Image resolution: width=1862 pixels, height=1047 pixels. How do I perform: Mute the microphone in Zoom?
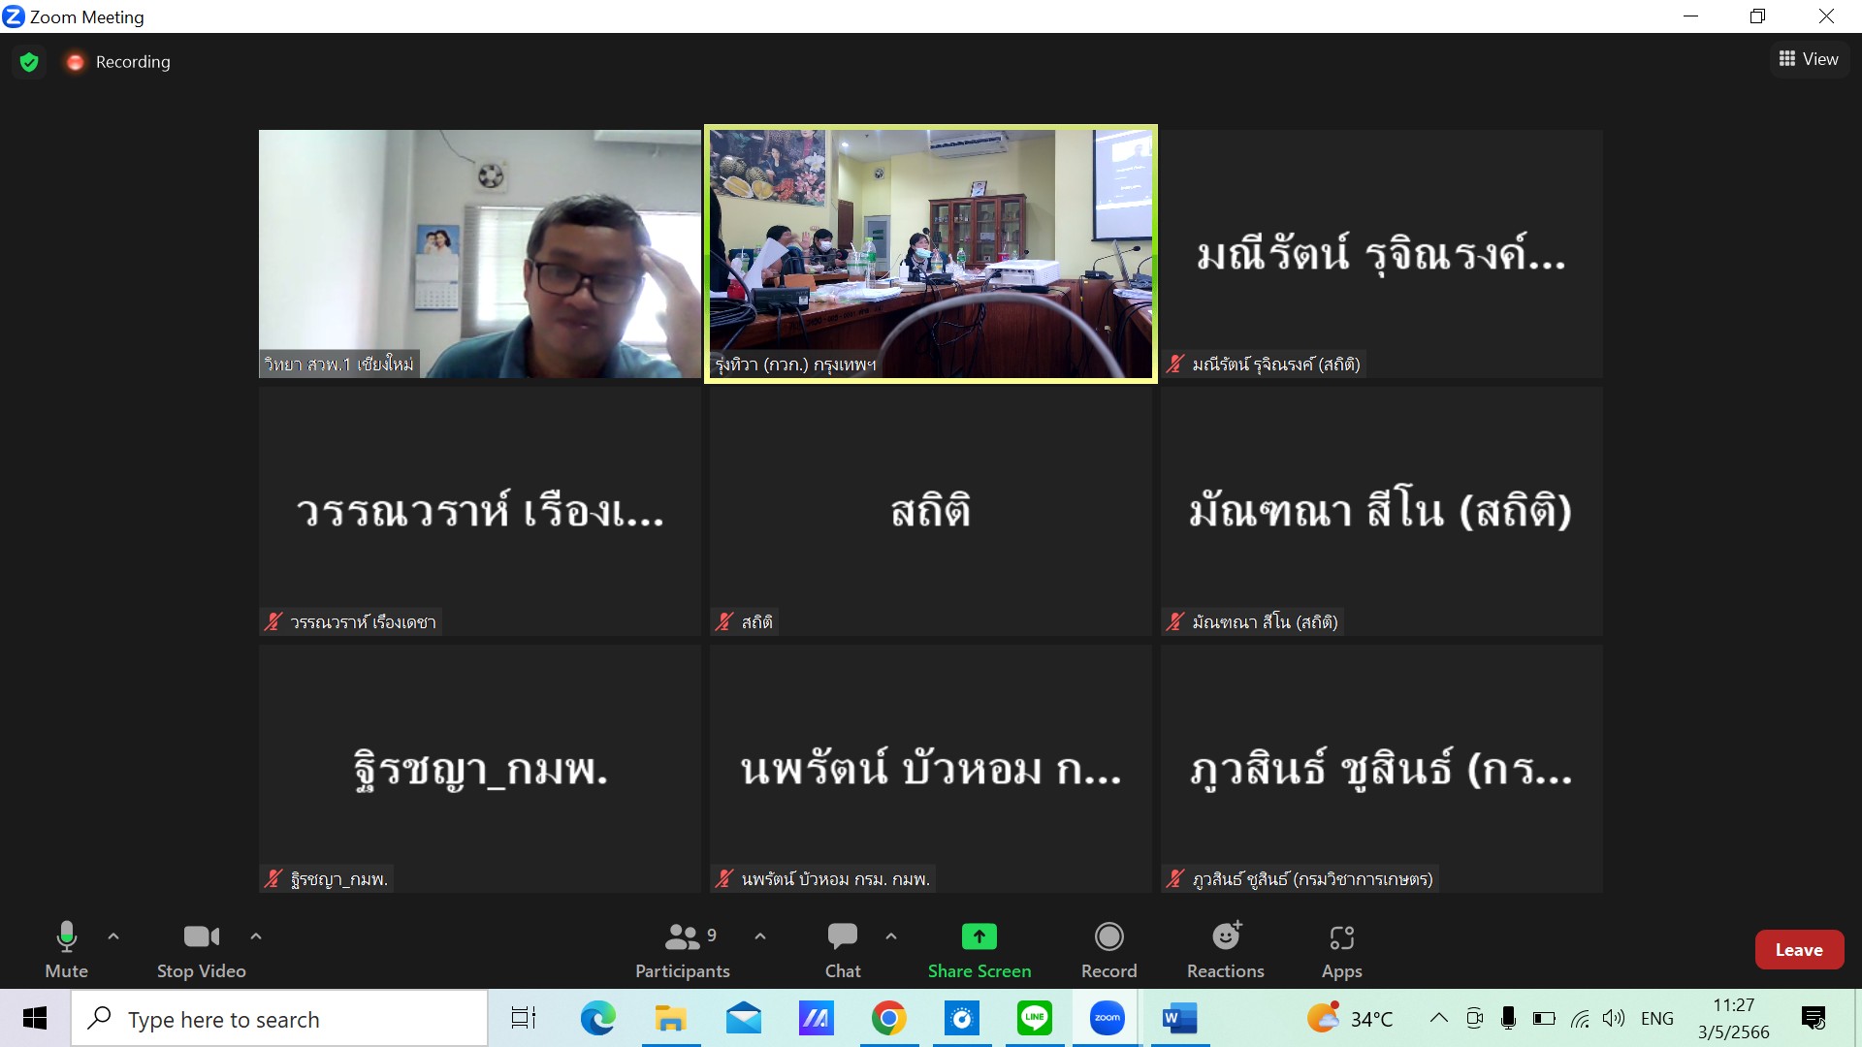click(66, 950)
